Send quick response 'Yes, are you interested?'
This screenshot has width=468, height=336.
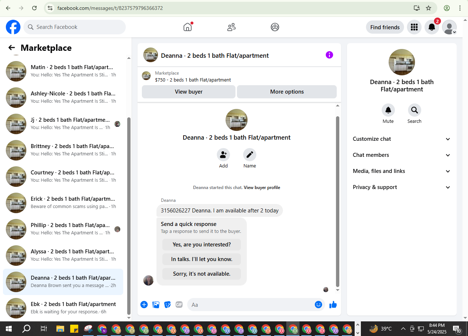[202, 245]
